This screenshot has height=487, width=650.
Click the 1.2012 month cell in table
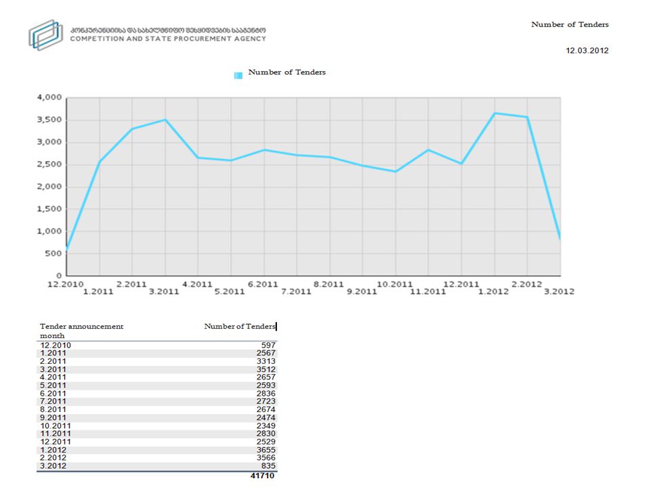point(53,450)
